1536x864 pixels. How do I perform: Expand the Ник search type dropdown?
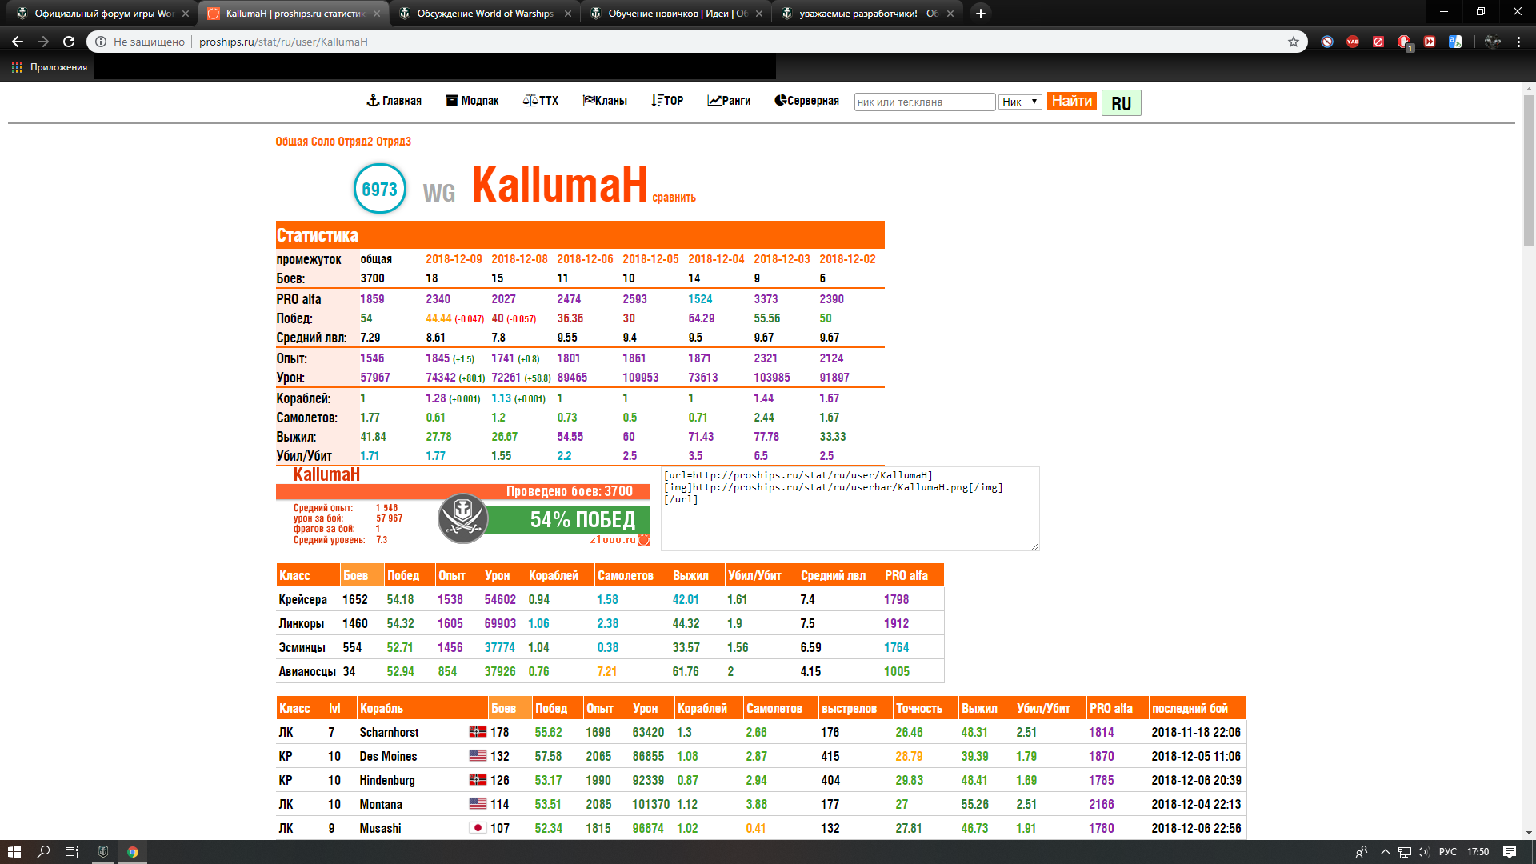pos(1020,102)
